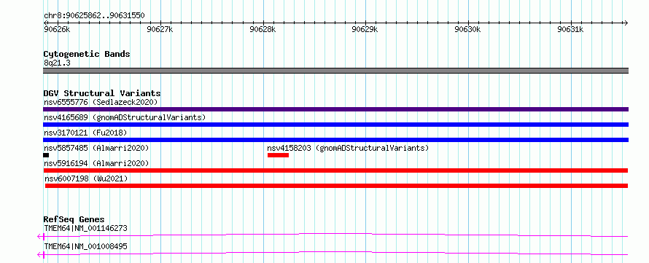Open the nsv4165689 gnomAD variant label
This screenshot has width=649, height=263.
click(125, 117)
